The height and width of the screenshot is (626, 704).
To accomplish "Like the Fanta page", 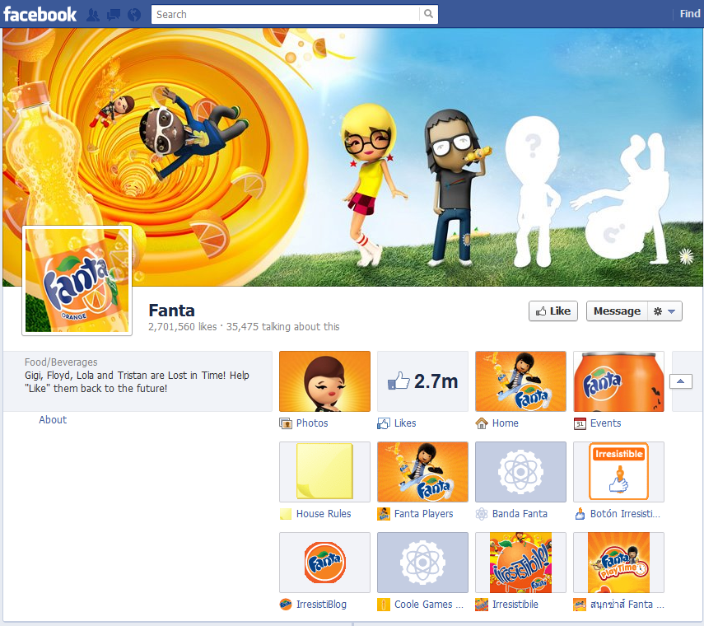I will point(553,311).
